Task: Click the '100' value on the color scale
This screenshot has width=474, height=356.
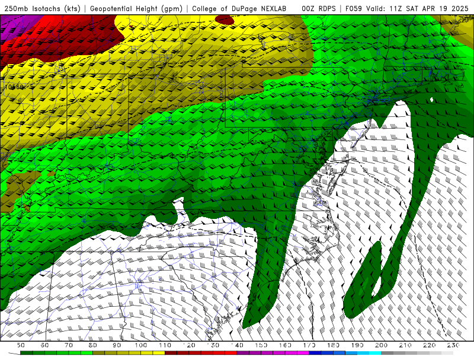Action: point(141,345)
